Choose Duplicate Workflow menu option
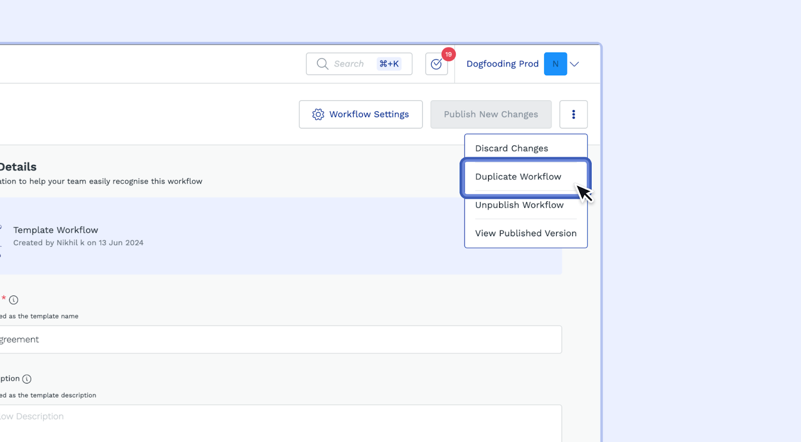The image size is (801, 442). pyautogui.click(x=518, y=177)
